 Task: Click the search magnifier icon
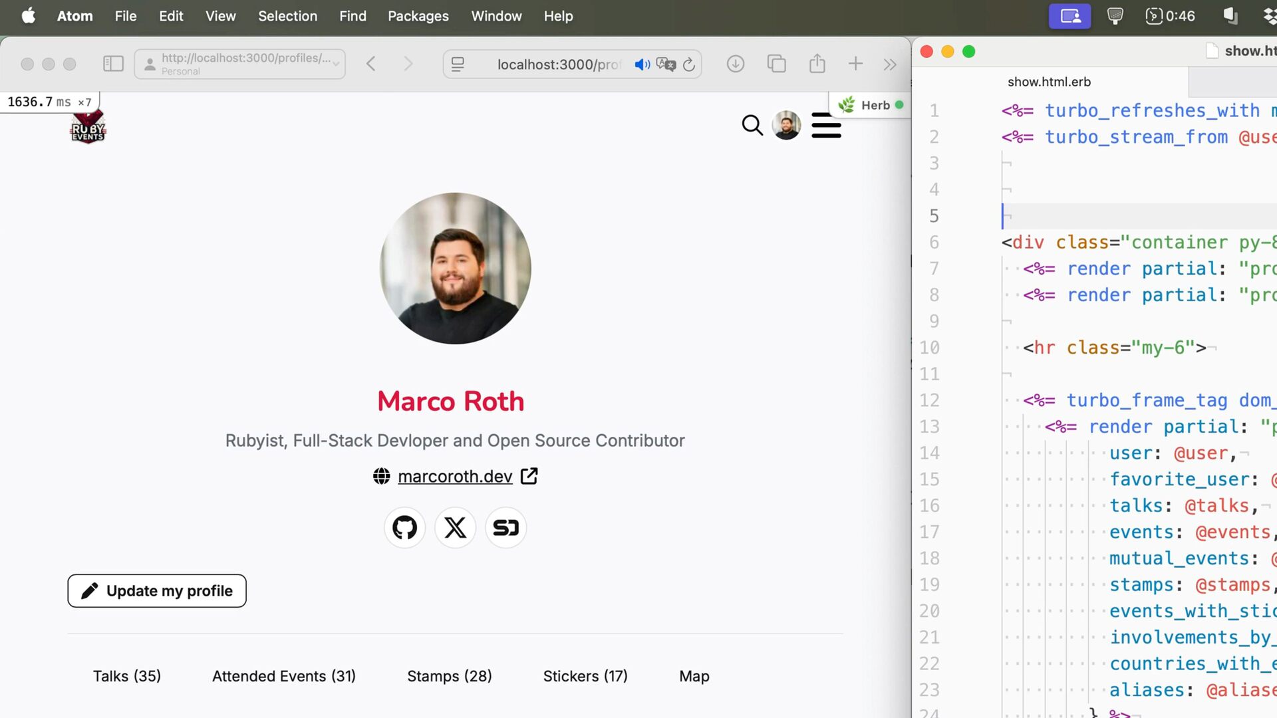pyautogui.click(x=752, y=125)
